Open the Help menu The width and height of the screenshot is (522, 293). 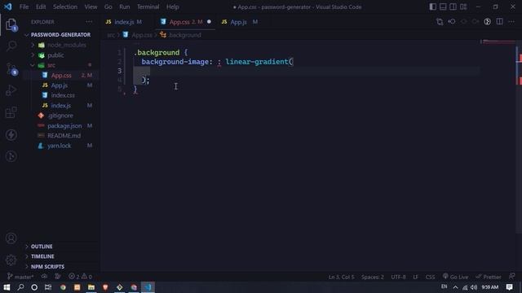point(172,7)
